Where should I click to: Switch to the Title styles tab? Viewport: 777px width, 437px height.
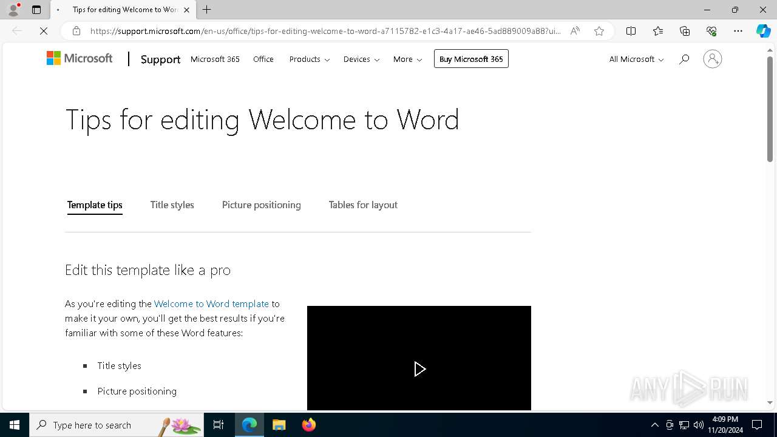(x=172, y=205)
